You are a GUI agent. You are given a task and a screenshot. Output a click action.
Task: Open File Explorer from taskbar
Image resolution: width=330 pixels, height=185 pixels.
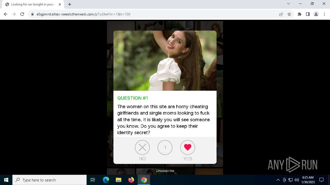point(118,180)
